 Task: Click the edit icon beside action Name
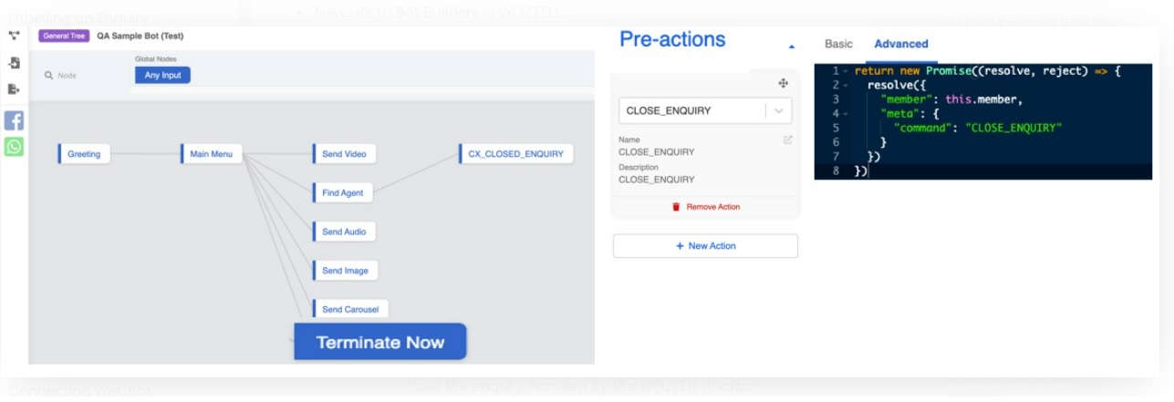click(787, 139)
